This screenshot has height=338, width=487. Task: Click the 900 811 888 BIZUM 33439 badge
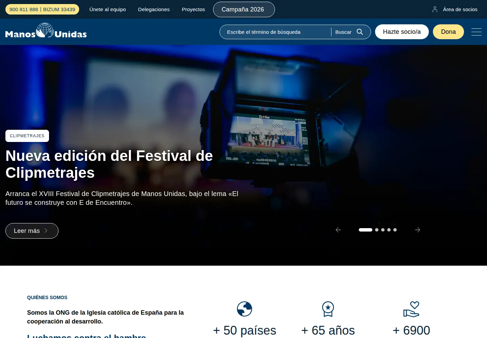42,9
